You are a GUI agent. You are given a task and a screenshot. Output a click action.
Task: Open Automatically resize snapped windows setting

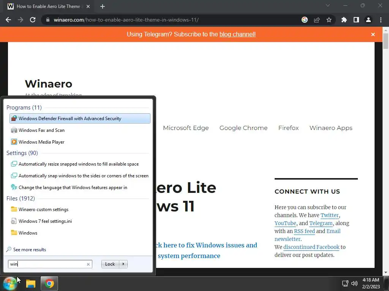coord(80,164)
